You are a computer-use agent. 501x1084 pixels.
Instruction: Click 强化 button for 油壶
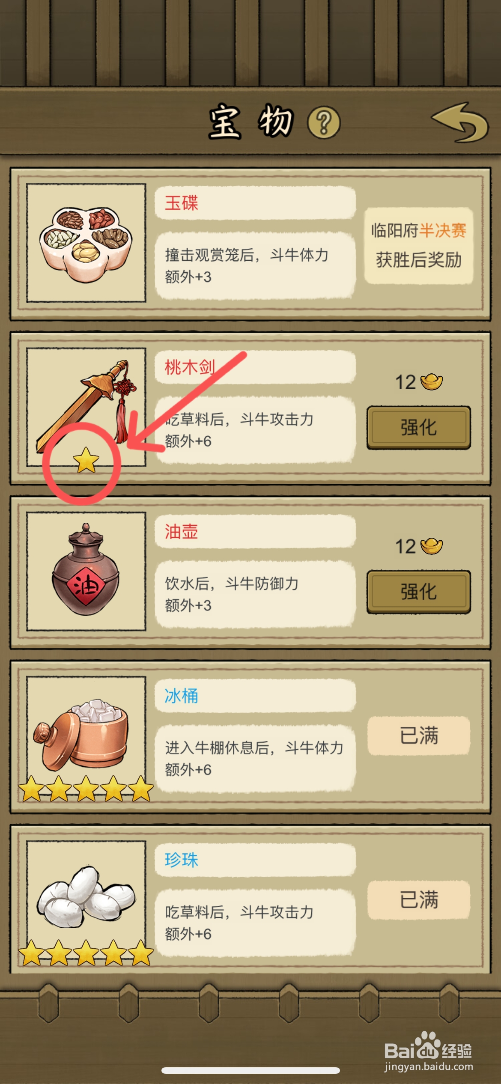(419, 592)
